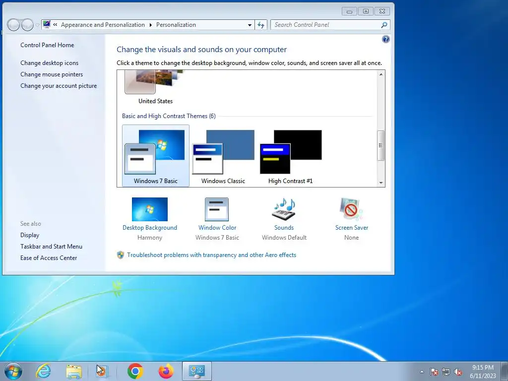
Task: Open the address bar history dropdown
Action: coord(250,25)
